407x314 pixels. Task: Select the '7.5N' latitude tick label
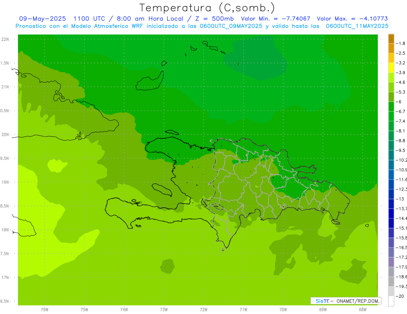coord(5,254)
